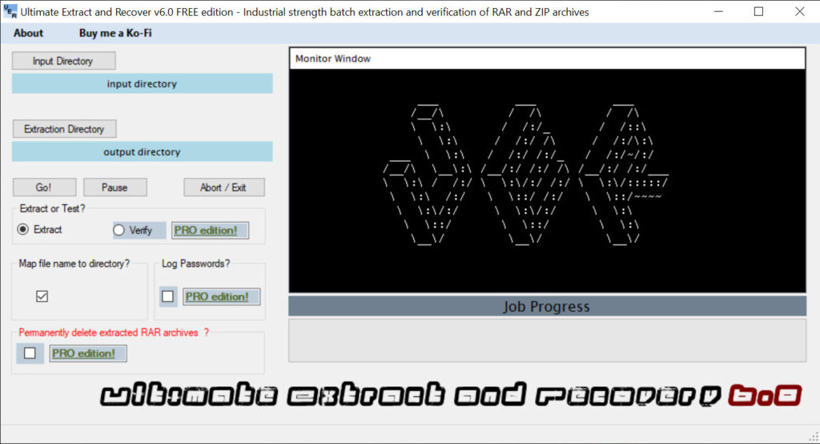Screen dimensions: 820x444
Task: Click the window resize grip icon
Action: click(x=814, y=438)
